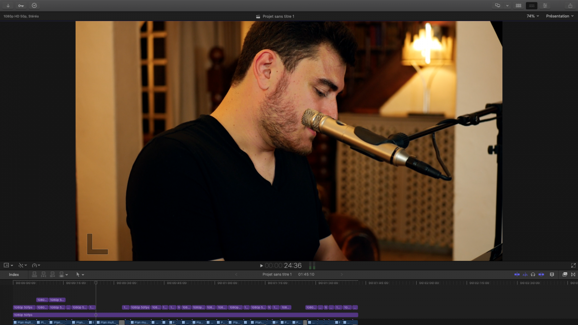Open the transform tools dropdown

coord(23,265)
